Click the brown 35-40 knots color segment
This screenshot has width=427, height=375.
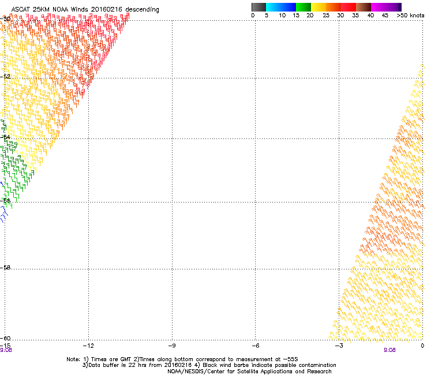click(364, 7)
